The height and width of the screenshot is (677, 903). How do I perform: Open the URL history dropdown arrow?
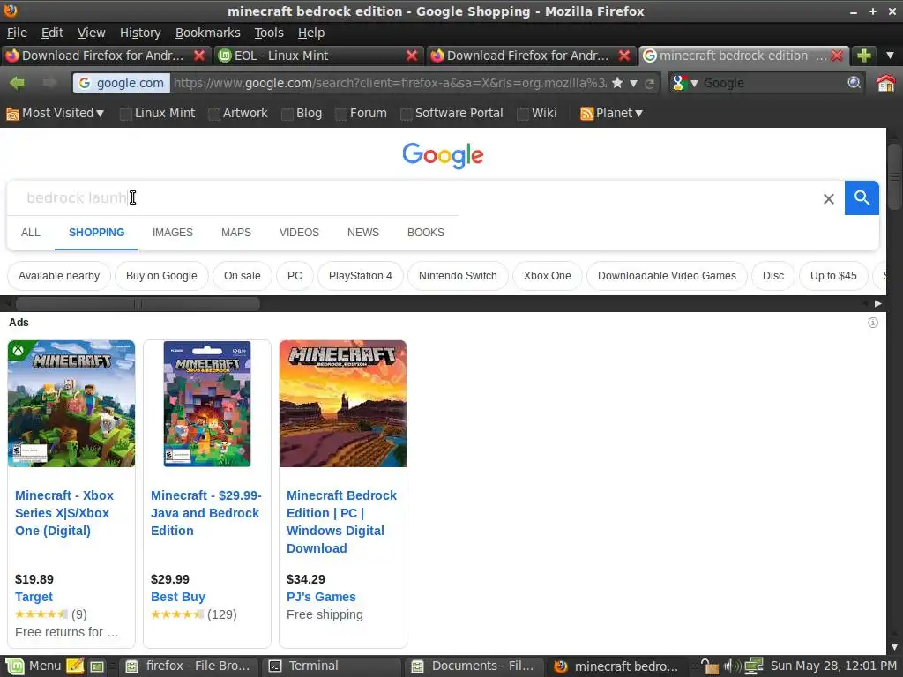[x=633, y=84]
